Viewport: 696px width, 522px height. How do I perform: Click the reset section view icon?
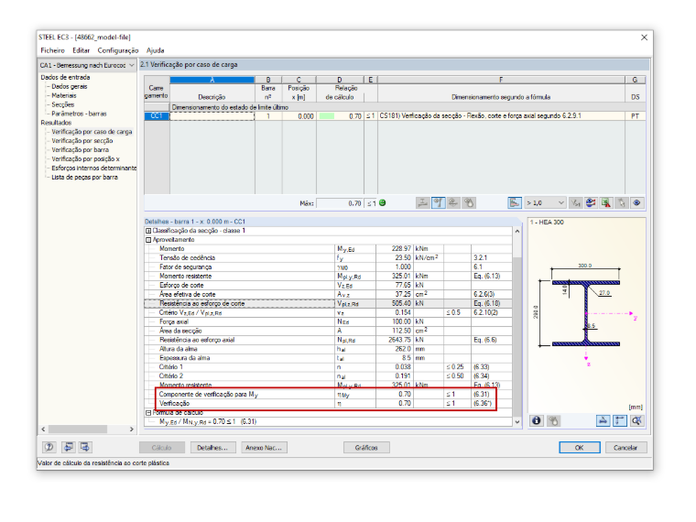coord(636,420)
